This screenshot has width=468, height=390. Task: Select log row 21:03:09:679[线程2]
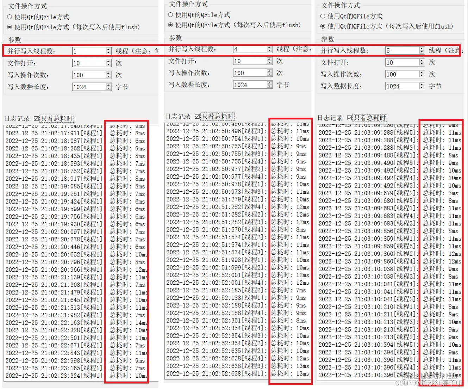[388, 193]
